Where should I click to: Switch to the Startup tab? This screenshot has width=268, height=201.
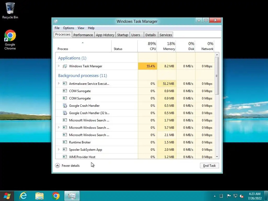pos(122,35)
